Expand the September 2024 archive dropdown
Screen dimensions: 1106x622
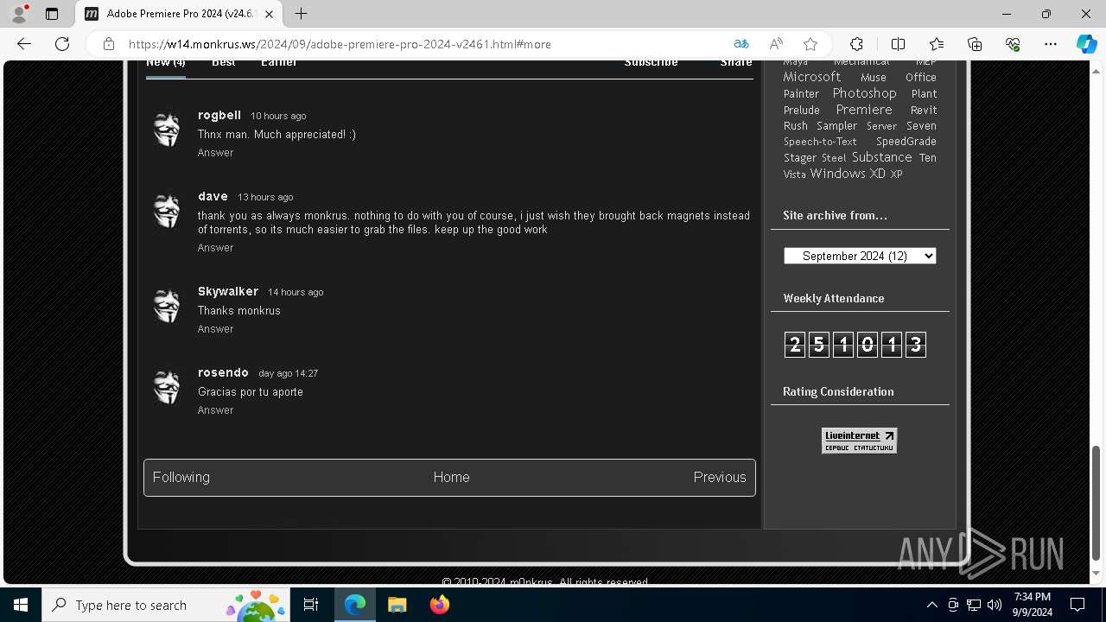coord(860,256)
